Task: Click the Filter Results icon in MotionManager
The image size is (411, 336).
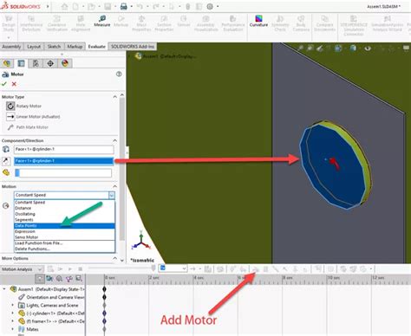Action: click(79, 278)
